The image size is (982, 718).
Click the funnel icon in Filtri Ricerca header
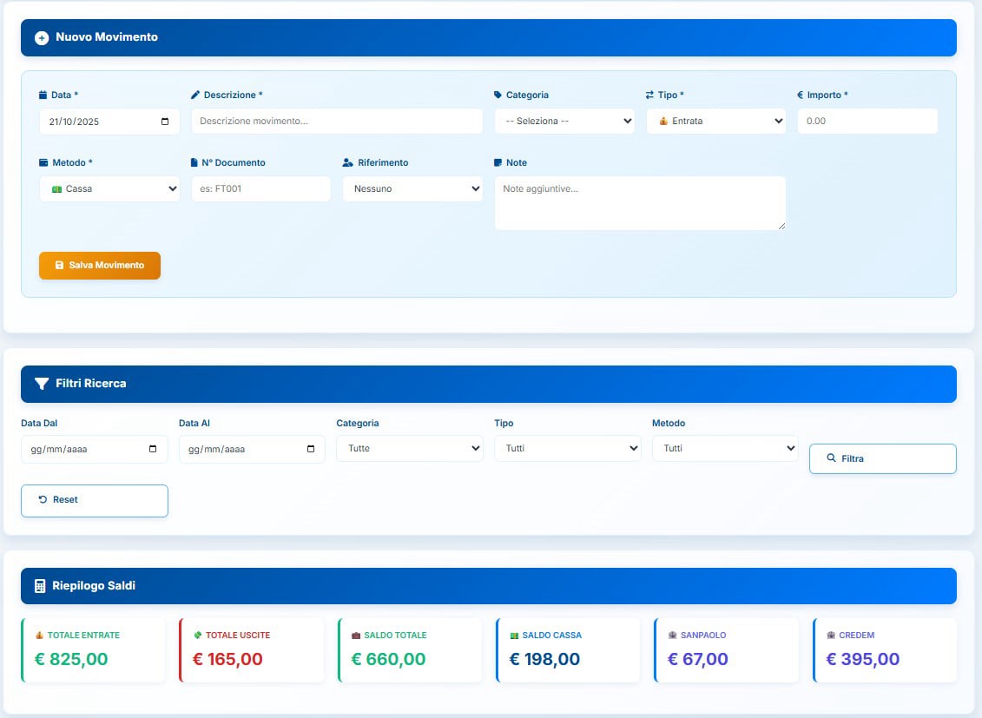point(41,384)
